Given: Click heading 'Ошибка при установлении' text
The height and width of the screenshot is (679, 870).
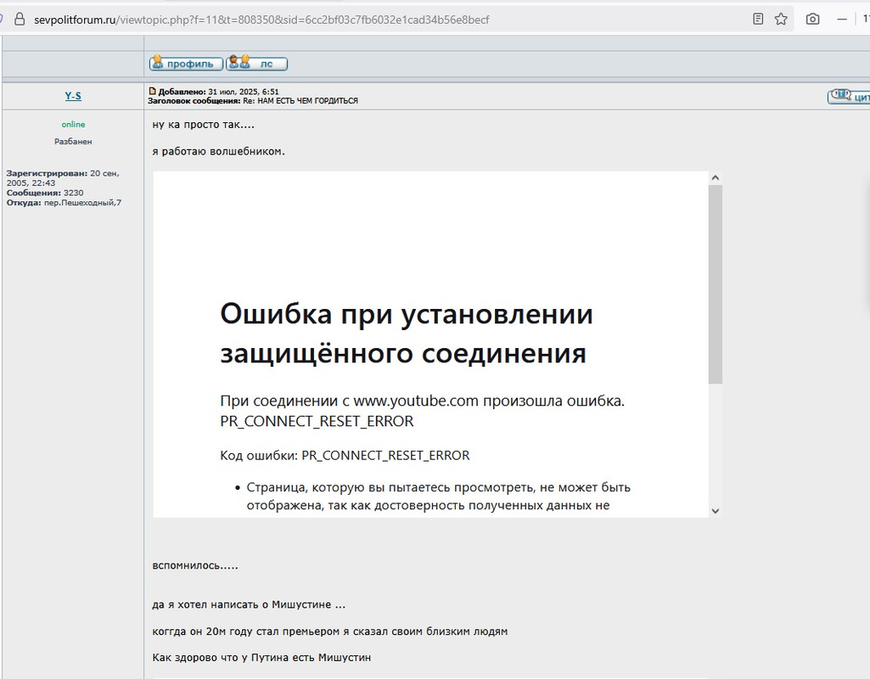Looking at the screenshot, I should [407, 314].
